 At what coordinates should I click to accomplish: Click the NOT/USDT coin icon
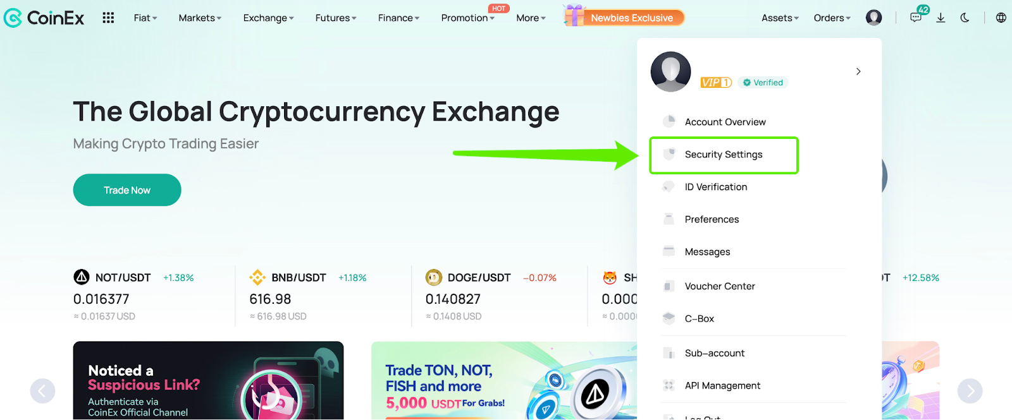(x=82, y=277)
